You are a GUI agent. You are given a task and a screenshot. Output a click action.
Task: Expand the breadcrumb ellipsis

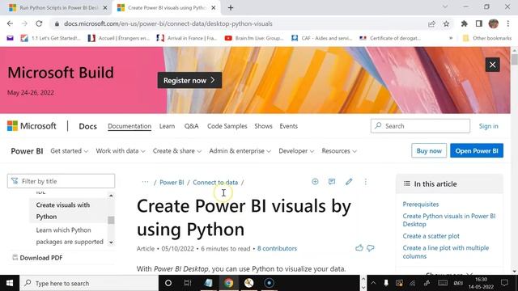point(145,182)
